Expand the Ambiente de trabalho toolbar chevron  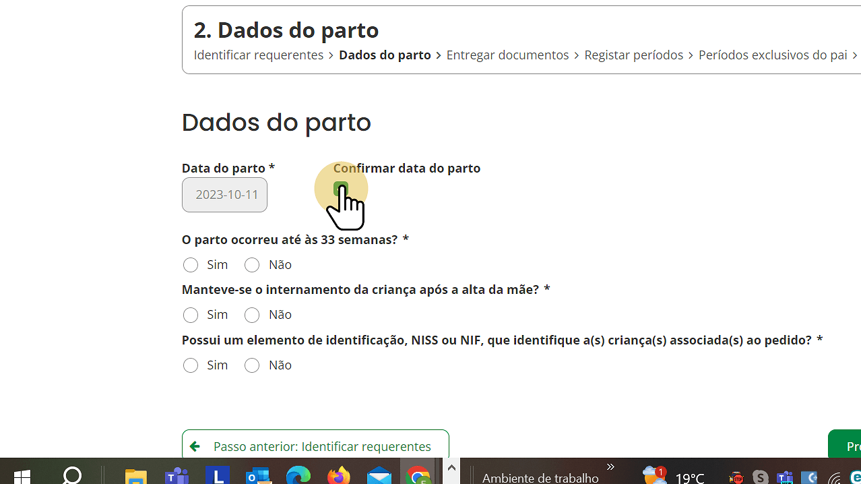610,467
